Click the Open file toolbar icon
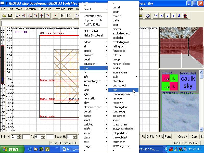 coord(5,16)
